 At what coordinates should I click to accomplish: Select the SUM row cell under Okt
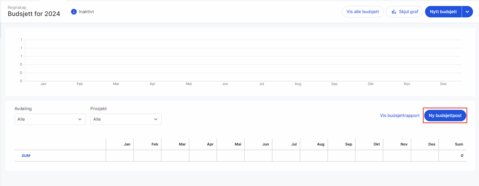[369, 156]
